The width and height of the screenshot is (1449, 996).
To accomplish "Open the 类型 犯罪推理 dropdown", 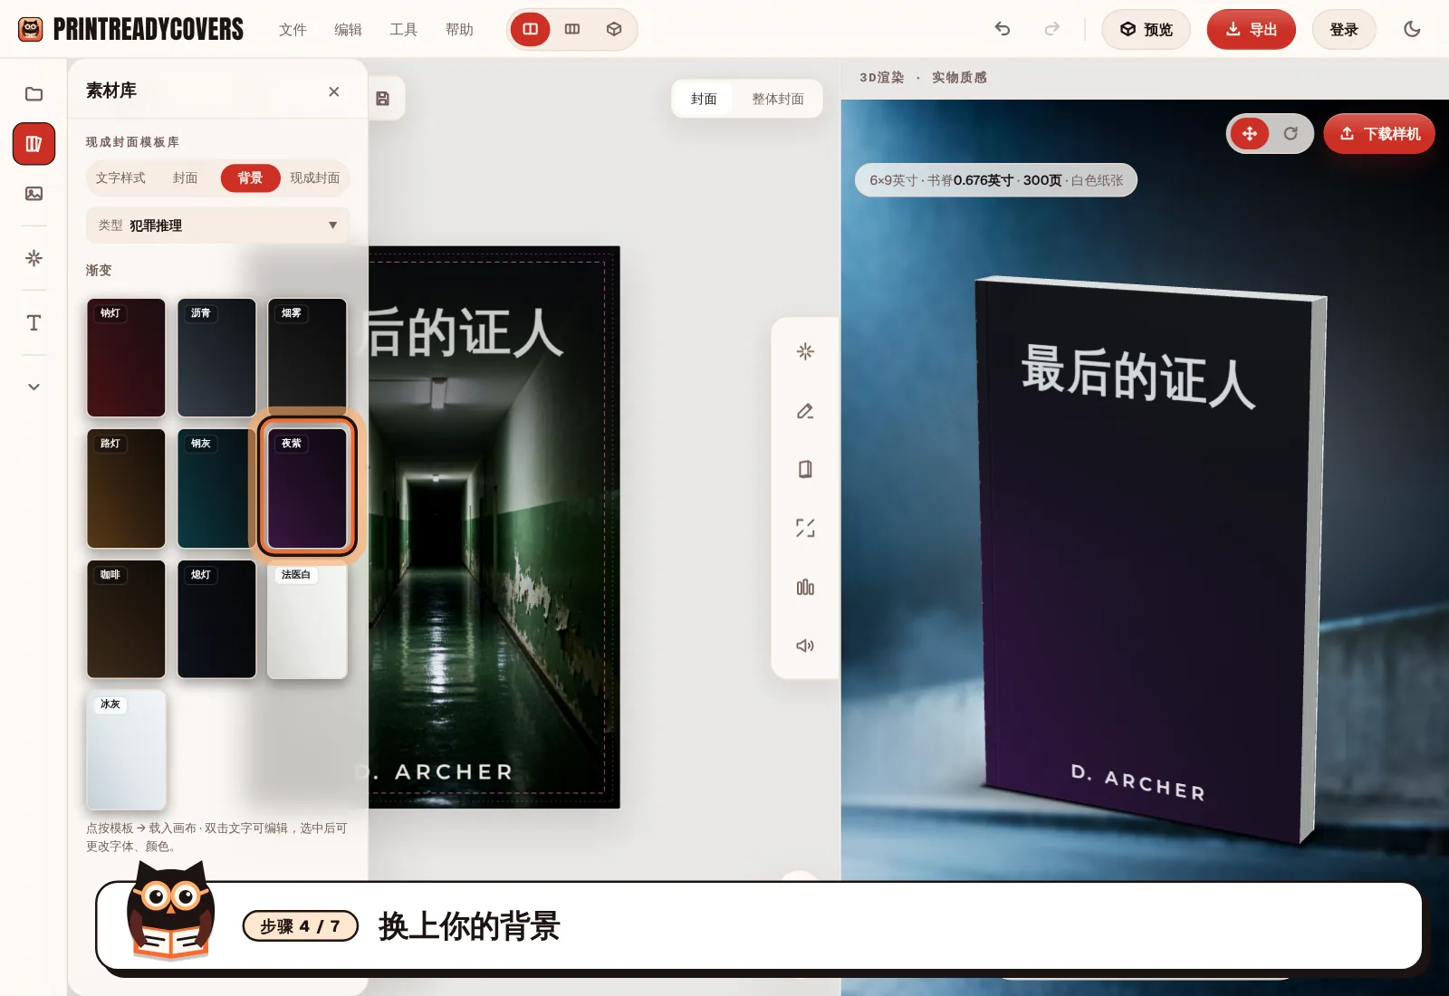I will 217,225.
